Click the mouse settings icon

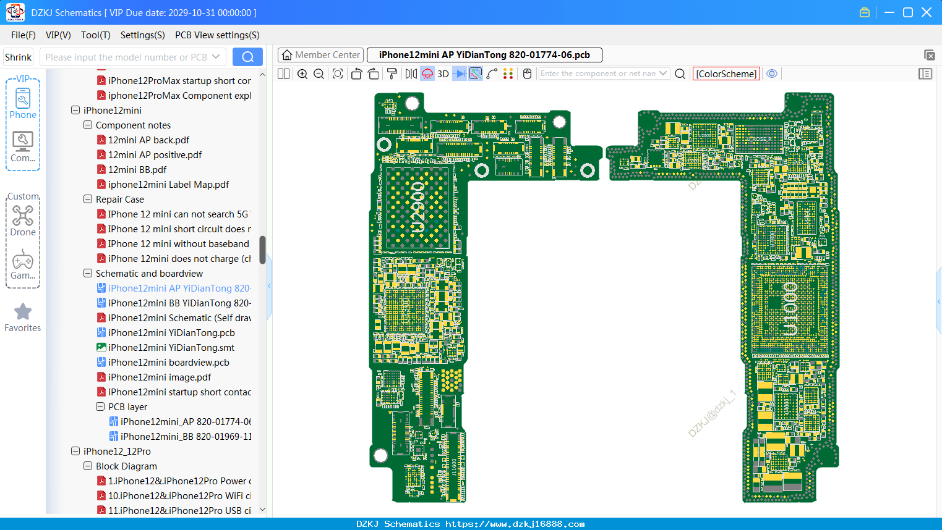pyautogui.click(x=527, y=74)
